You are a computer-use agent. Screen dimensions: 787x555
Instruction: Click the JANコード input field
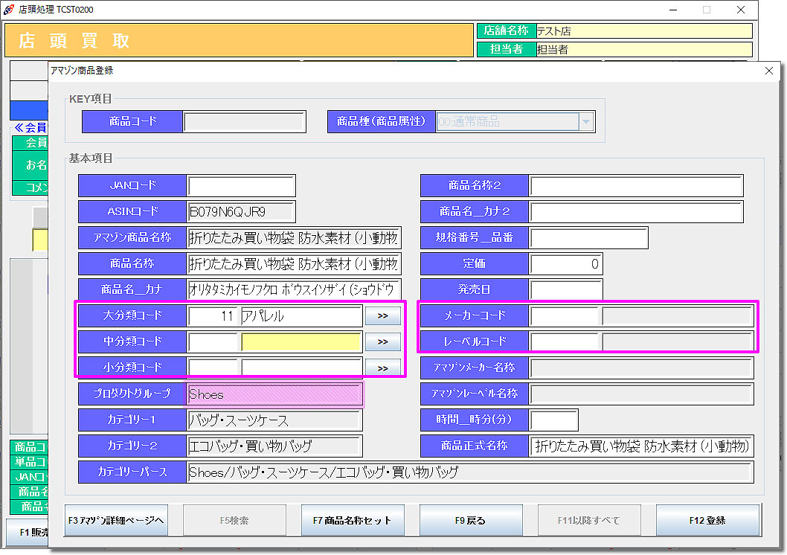pyautogui.click(x=241, y=186)
